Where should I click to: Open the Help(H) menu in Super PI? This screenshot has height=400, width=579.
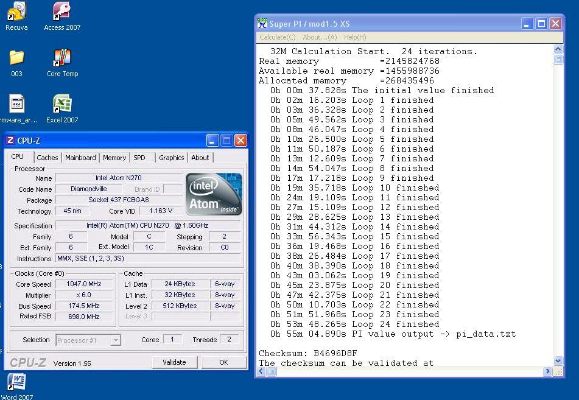tap(355, 37)
